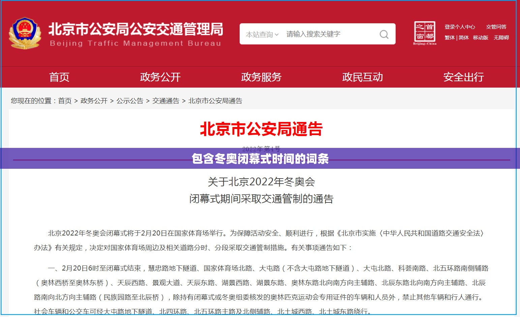Open the 移动版 mobile version link
This screenshot has width=520, height=317.
coord(481,38)
